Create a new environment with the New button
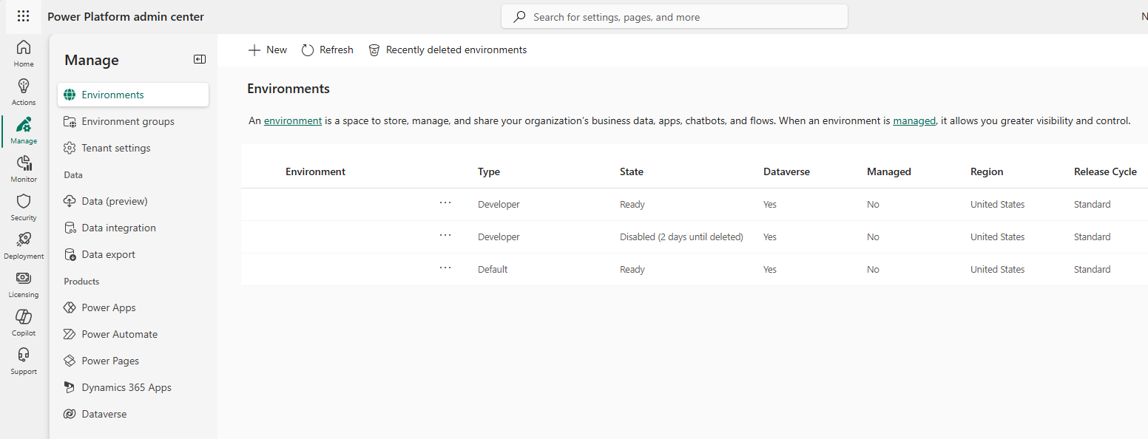This screenshot has height=439, width=1148. 267,50
